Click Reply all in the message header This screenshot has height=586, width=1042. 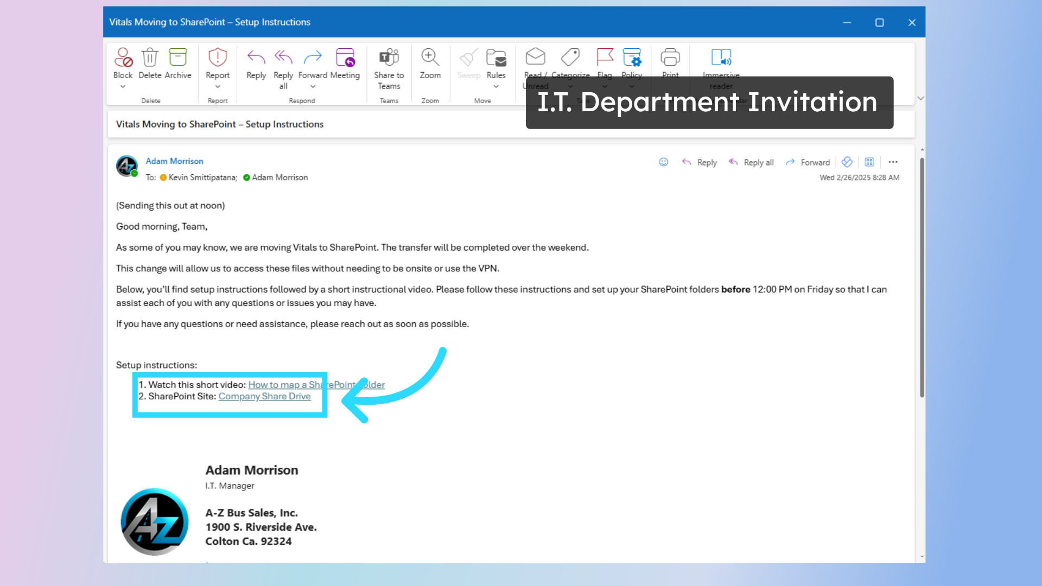(x=751, y=162)
